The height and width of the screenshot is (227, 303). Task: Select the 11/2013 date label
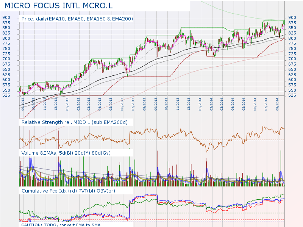pos(178,104)
